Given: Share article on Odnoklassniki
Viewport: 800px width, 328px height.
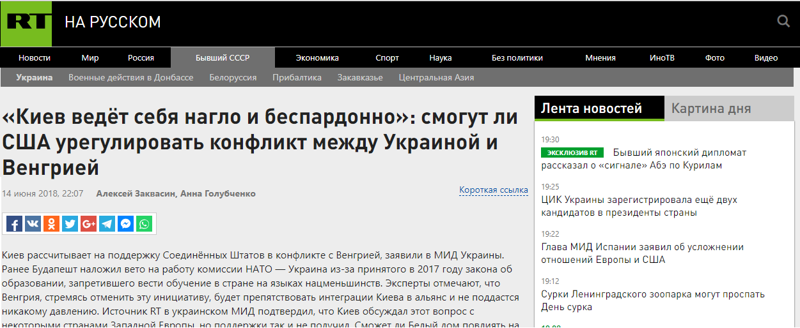Looking at the screenshot, I should [x=51, y=223].
